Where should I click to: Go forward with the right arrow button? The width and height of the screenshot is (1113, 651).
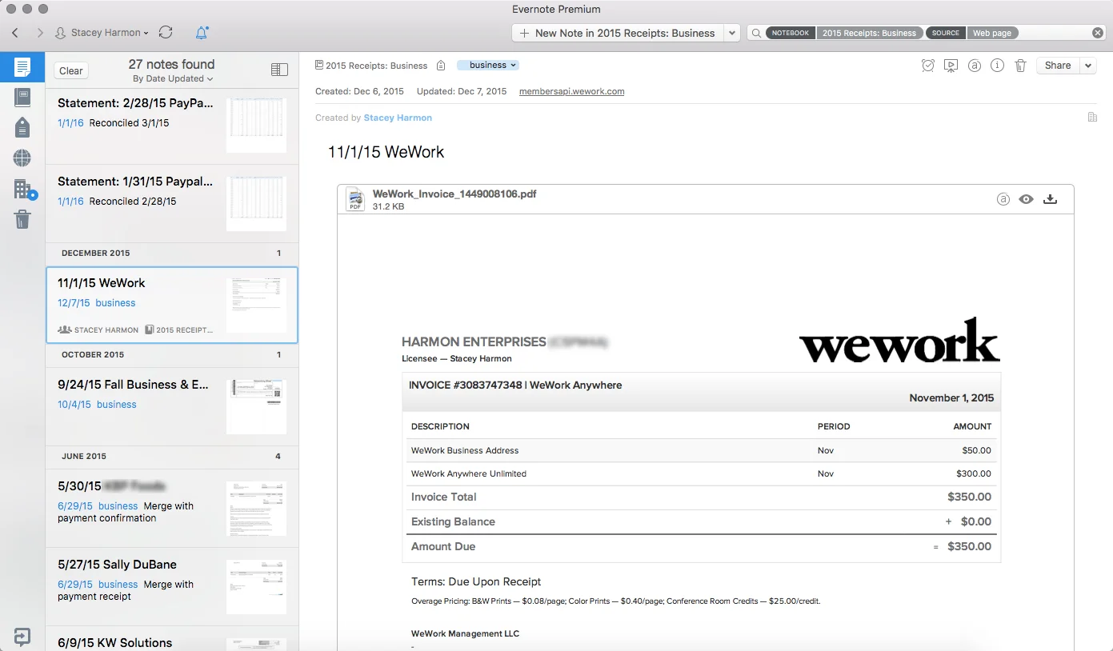pyautogui.click(x=40, y=33)
